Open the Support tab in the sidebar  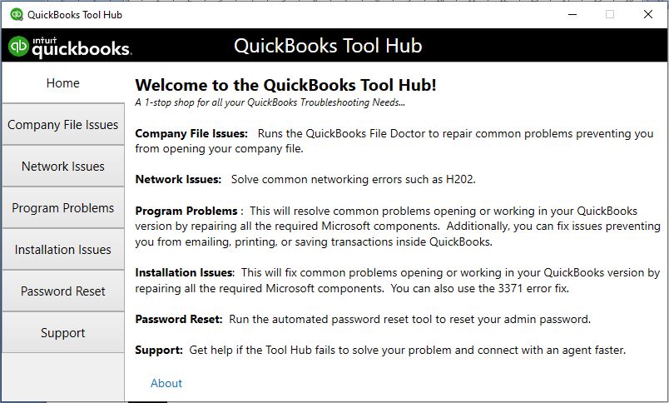coord(63,333)
